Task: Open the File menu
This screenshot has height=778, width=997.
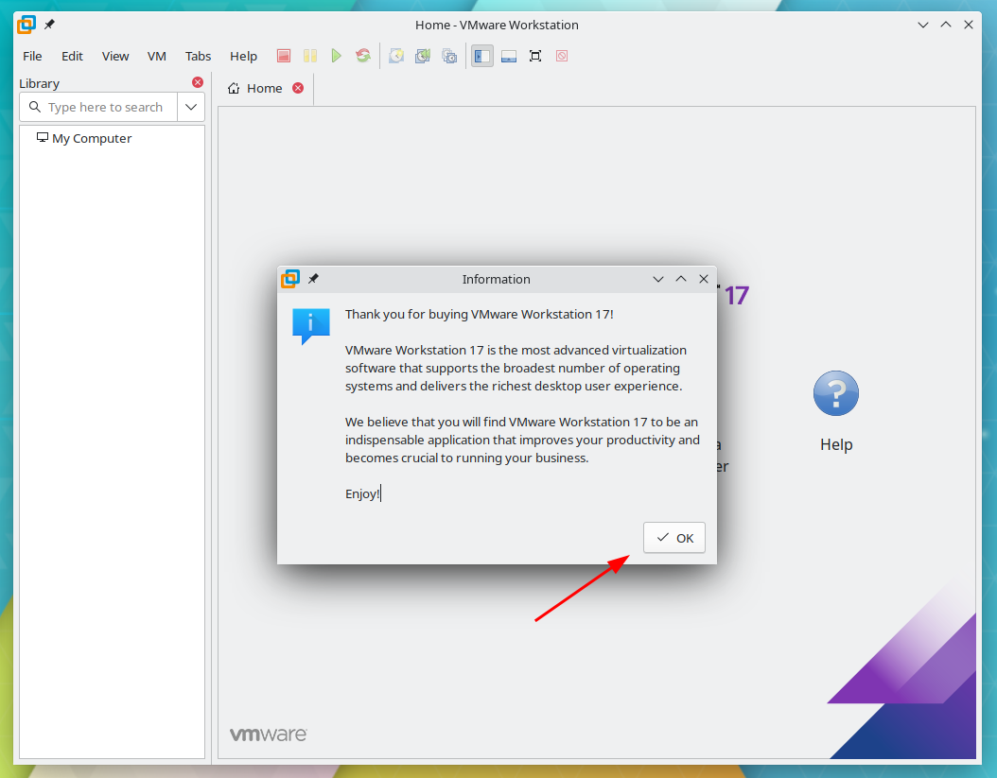Action: click(32, 56)
